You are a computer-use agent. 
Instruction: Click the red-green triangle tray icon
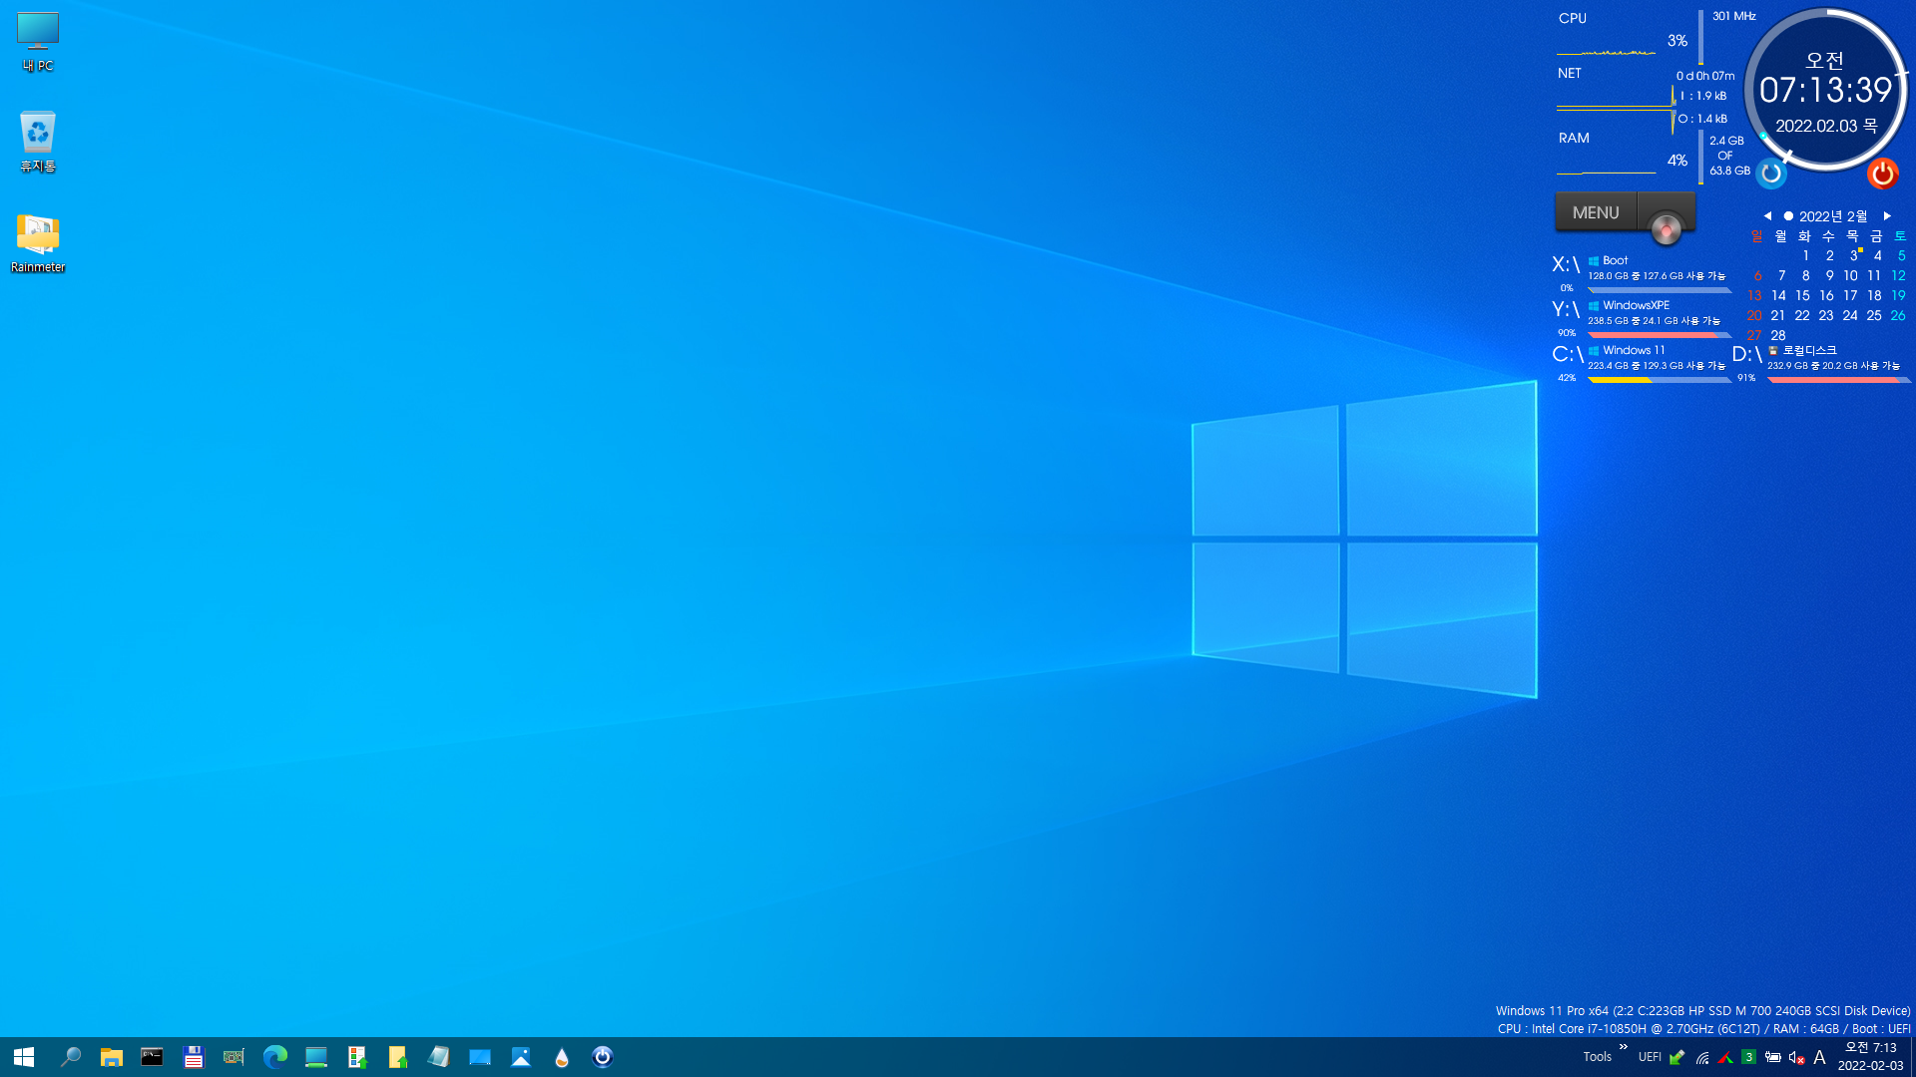point(1725,1057)
